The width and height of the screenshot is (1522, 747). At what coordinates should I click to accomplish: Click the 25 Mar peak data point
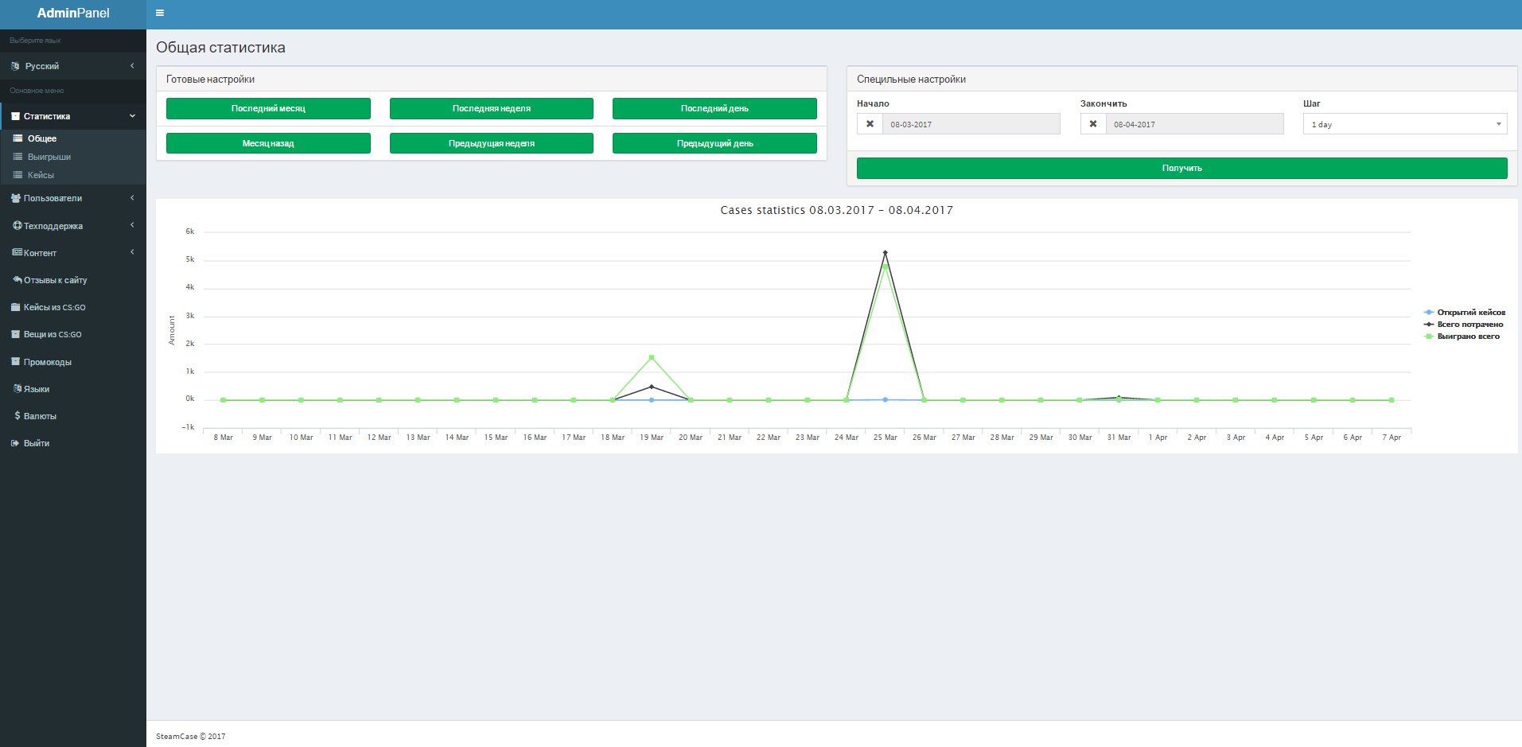coord(886,253)
